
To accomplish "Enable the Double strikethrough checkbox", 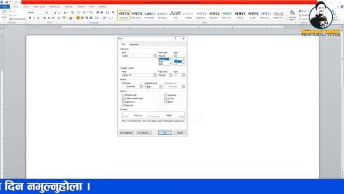I will click(123, 99).
